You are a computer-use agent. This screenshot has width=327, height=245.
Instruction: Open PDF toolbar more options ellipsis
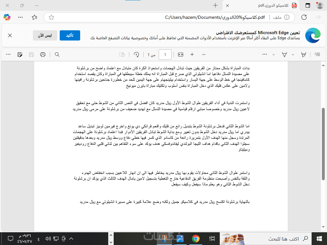point(8,54)
